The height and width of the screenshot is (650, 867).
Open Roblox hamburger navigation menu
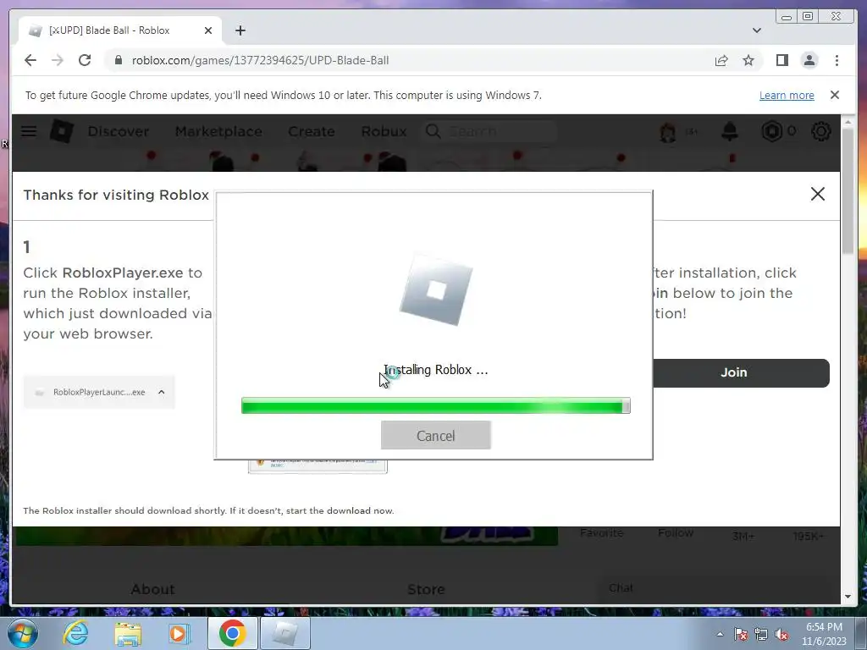tap(29, 131)
